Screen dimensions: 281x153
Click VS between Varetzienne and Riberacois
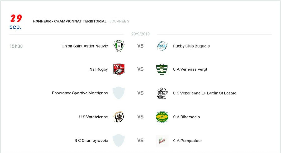coord(140,117)
